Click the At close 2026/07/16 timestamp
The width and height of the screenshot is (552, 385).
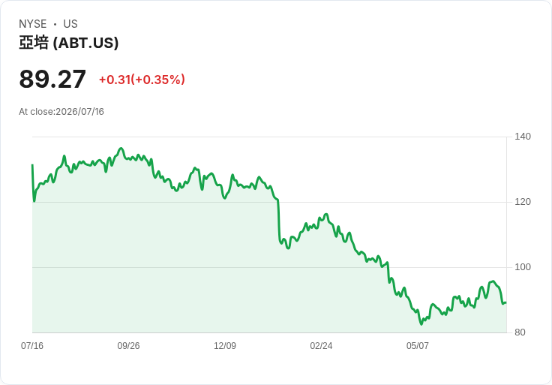coord(61,112)
